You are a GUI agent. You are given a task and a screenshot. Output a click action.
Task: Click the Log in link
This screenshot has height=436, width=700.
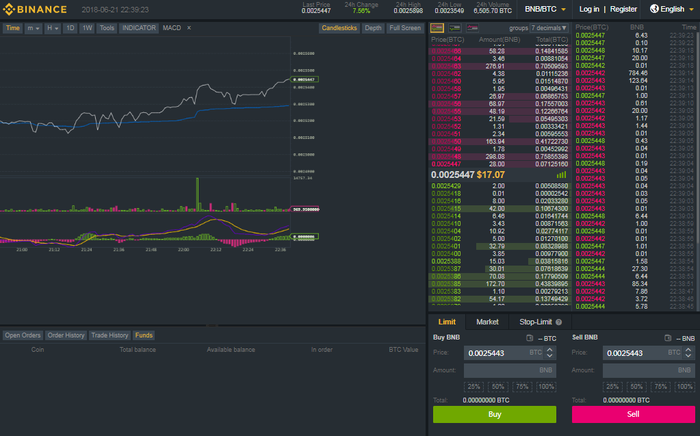[589, 9]
